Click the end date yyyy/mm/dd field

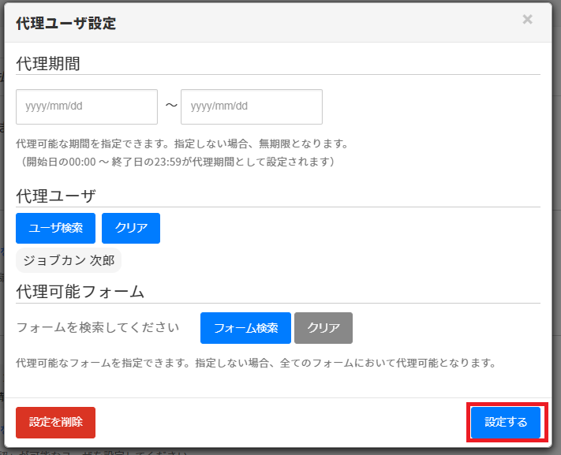251,106
